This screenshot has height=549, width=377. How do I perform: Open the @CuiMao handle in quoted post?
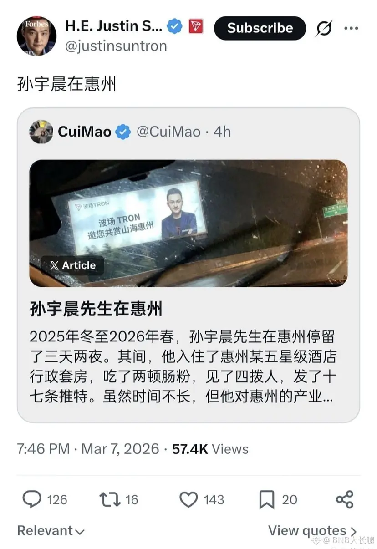coord(168,132)
